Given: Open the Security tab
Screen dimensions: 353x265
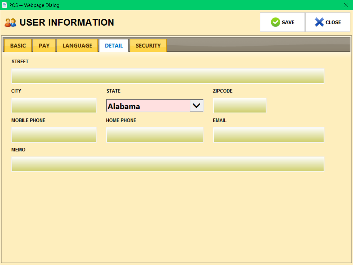Looking at the screenshot, I should (x=148, y=46).
